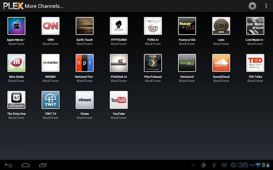Click the "Funny or Die" name text
The image size is (273, 170).
(187, 40)
